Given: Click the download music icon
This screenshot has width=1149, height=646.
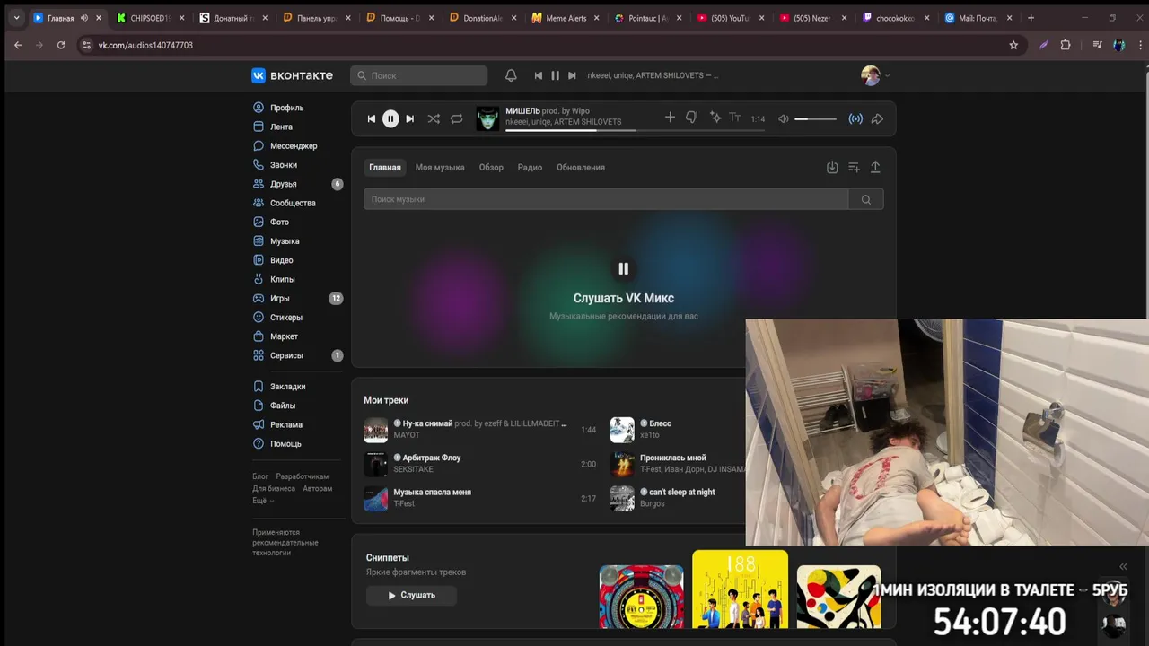Looking at the screenshot, I should coord(832,168).
